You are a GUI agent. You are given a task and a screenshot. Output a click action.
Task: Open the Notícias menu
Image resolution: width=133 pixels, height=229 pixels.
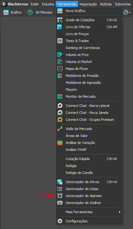pos(106,4)
